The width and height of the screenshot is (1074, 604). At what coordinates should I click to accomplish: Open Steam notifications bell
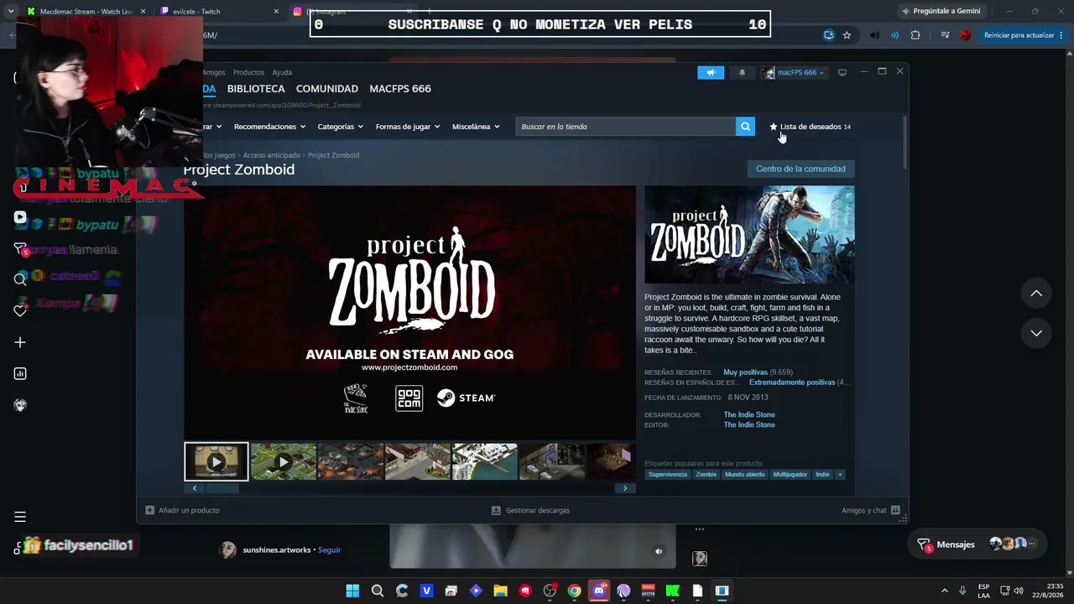742,72
